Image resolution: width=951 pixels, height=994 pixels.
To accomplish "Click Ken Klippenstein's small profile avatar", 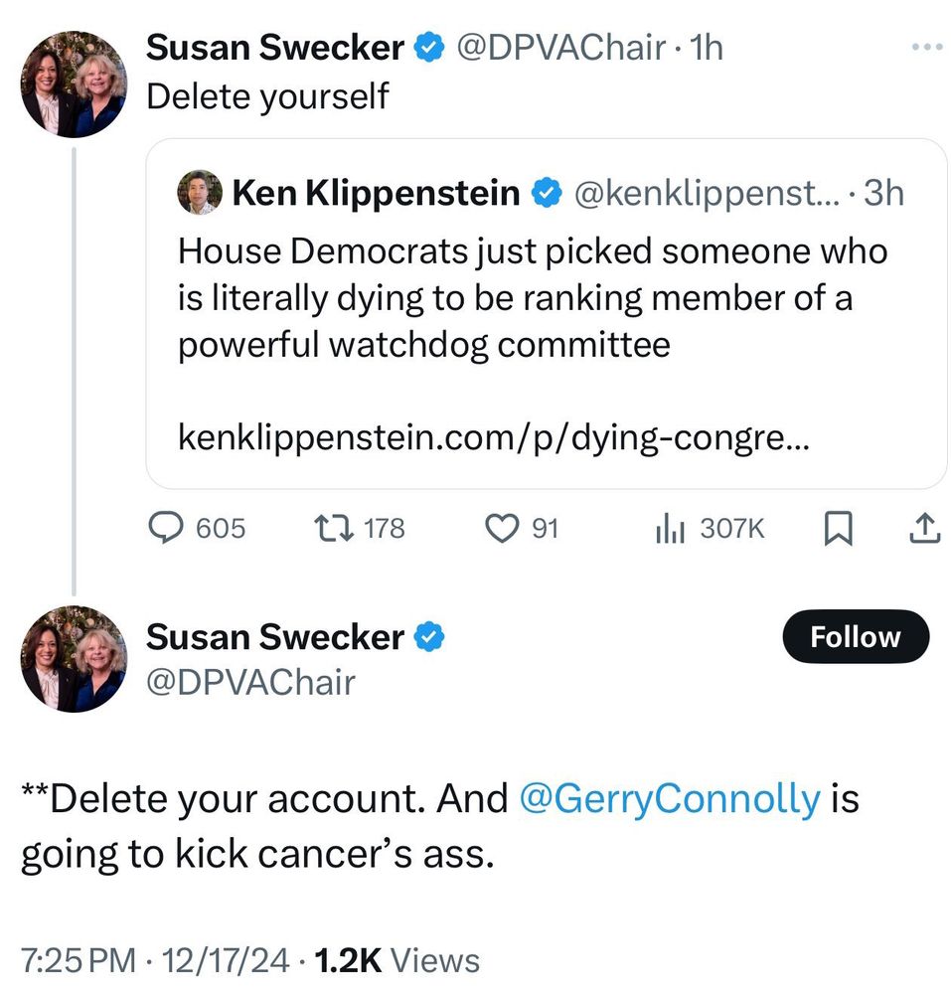I will pyautogui.click(x=200, y=193).
